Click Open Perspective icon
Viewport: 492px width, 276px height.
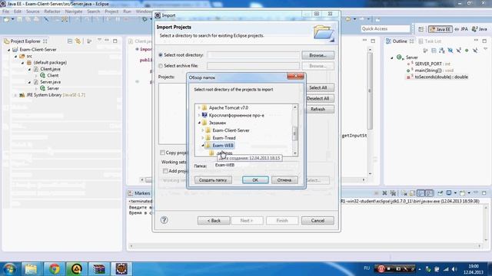(421, 29)
